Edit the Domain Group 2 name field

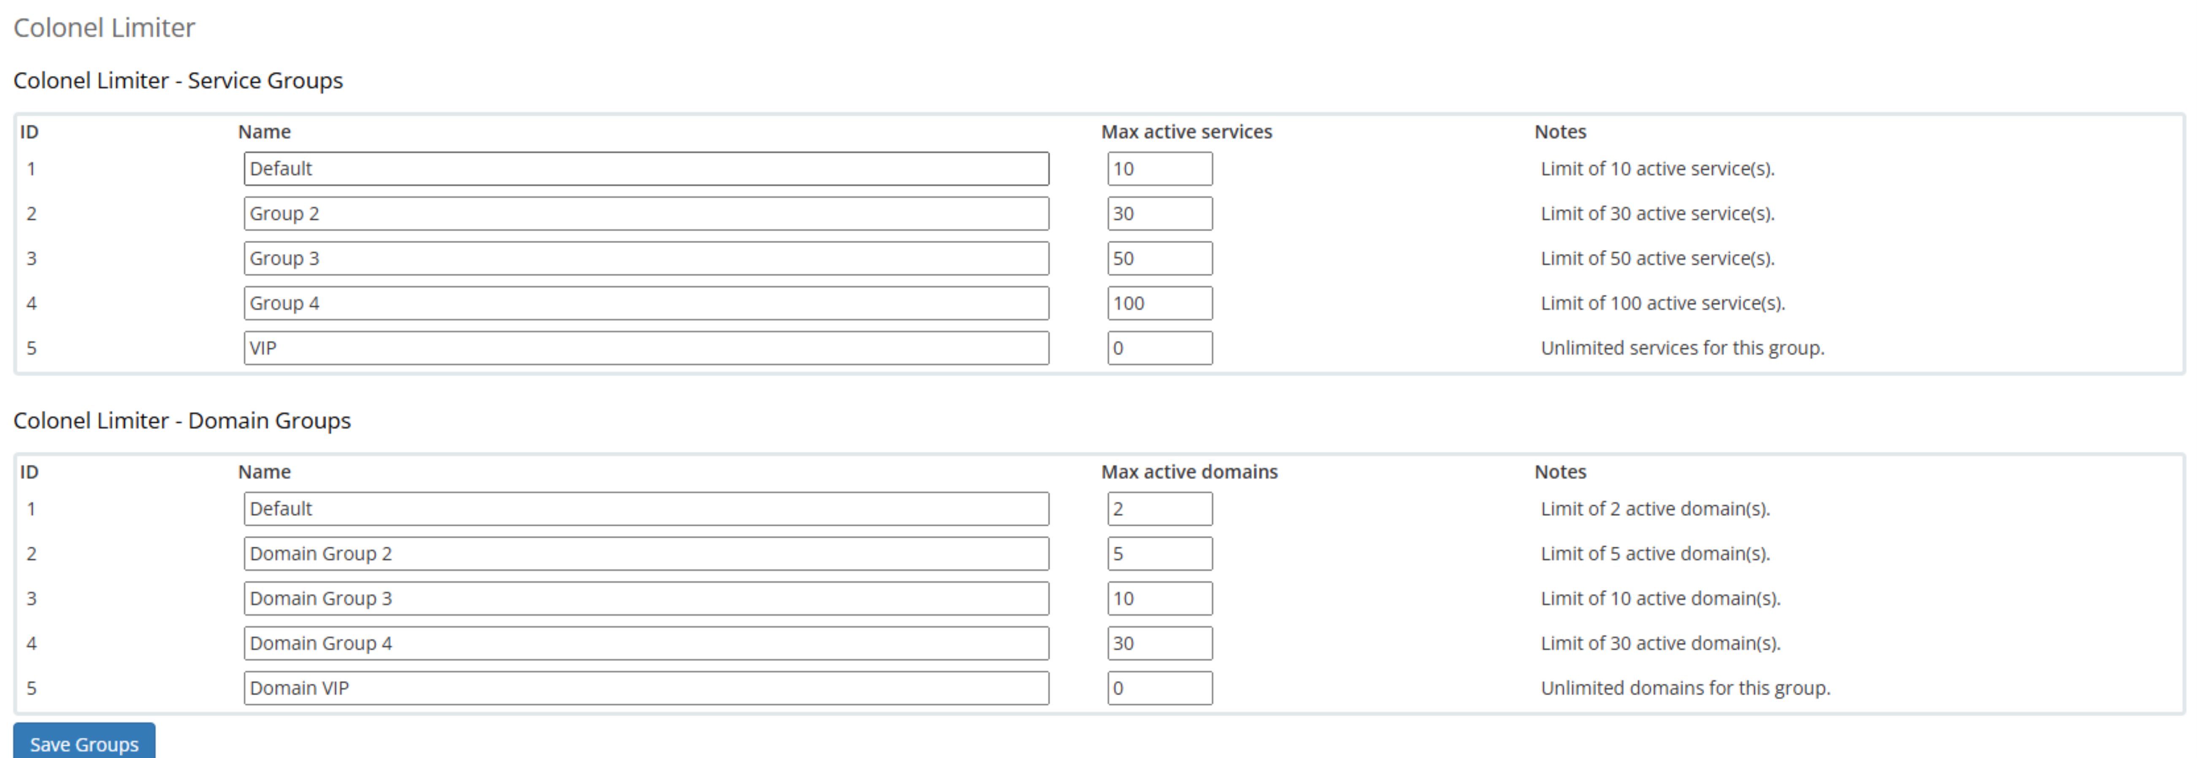[x=646, y=554]
